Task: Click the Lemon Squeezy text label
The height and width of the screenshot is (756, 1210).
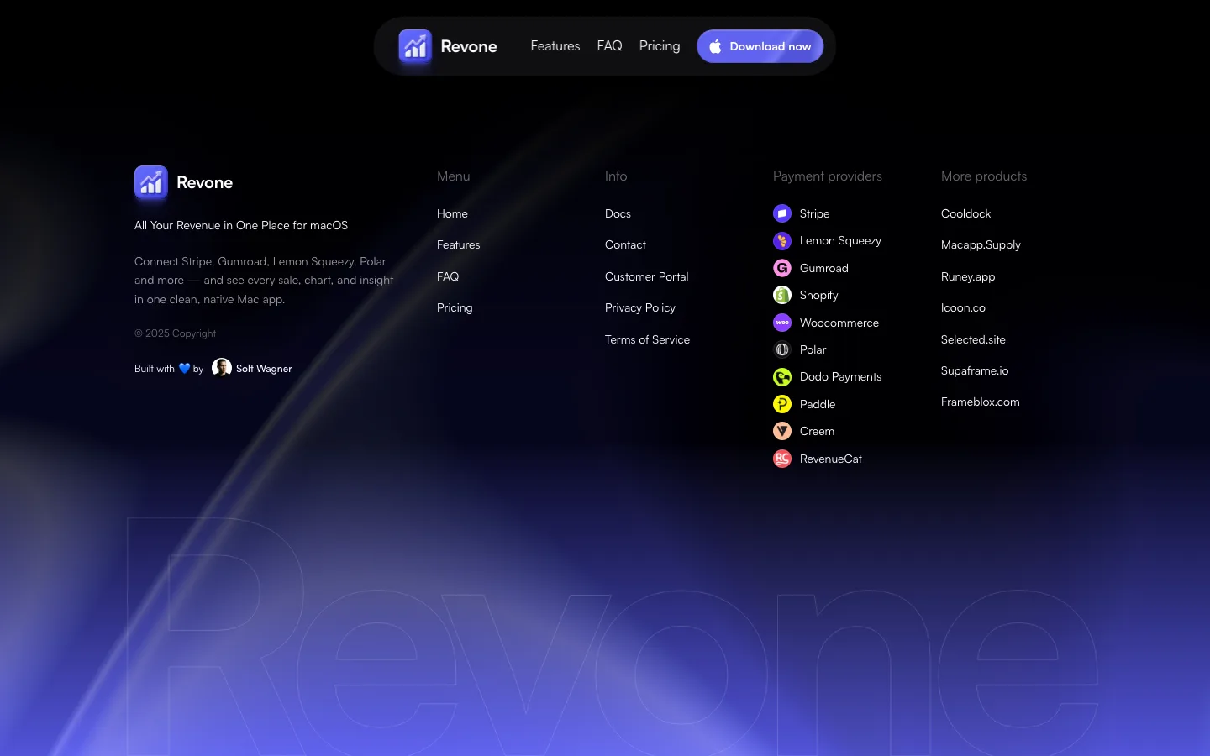Action: point(840,241)
